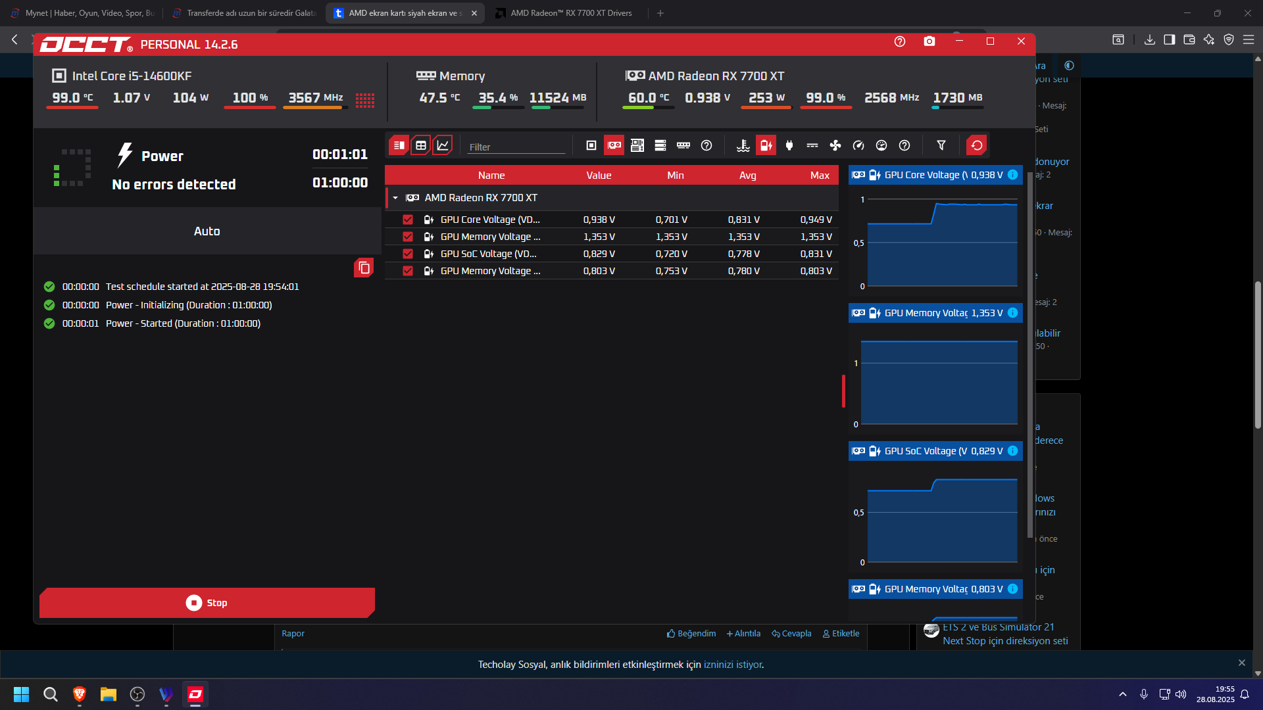Open Windows Start menu
1263x710 pixels.
pos(21,694)
